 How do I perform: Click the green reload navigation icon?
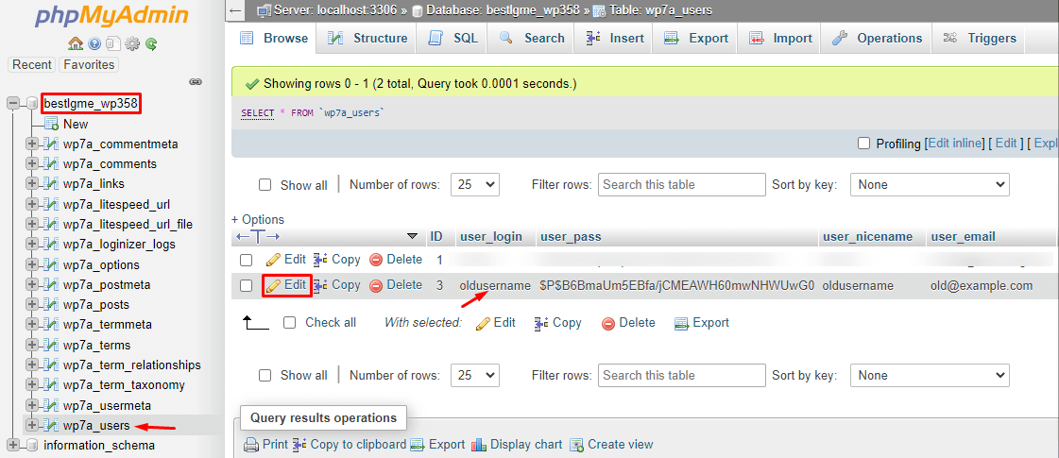click(151, 43)
